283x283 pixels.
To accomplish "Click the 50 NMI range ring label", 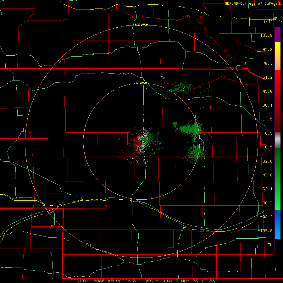I will [141, 83].
